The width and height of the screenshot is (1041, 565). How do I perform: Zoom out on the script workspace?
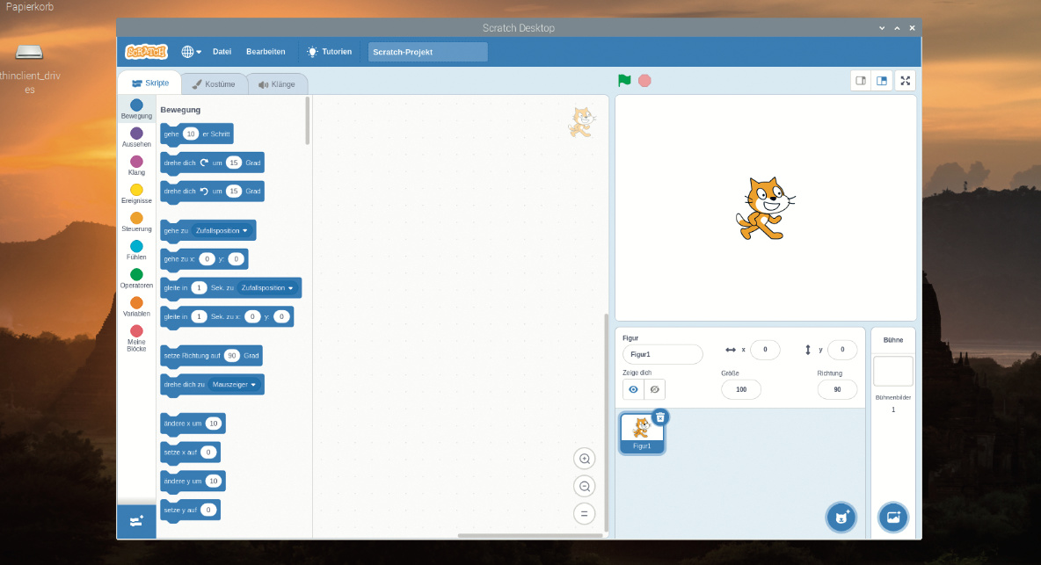[584, 486]
